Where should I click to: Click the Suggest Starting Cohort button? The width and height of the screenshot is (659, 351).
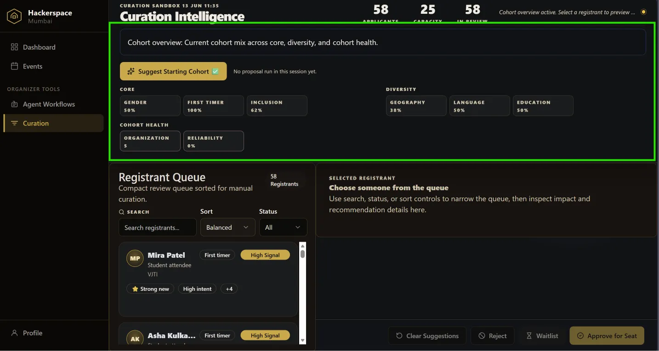pyautogui.click(x=173, y=71)
